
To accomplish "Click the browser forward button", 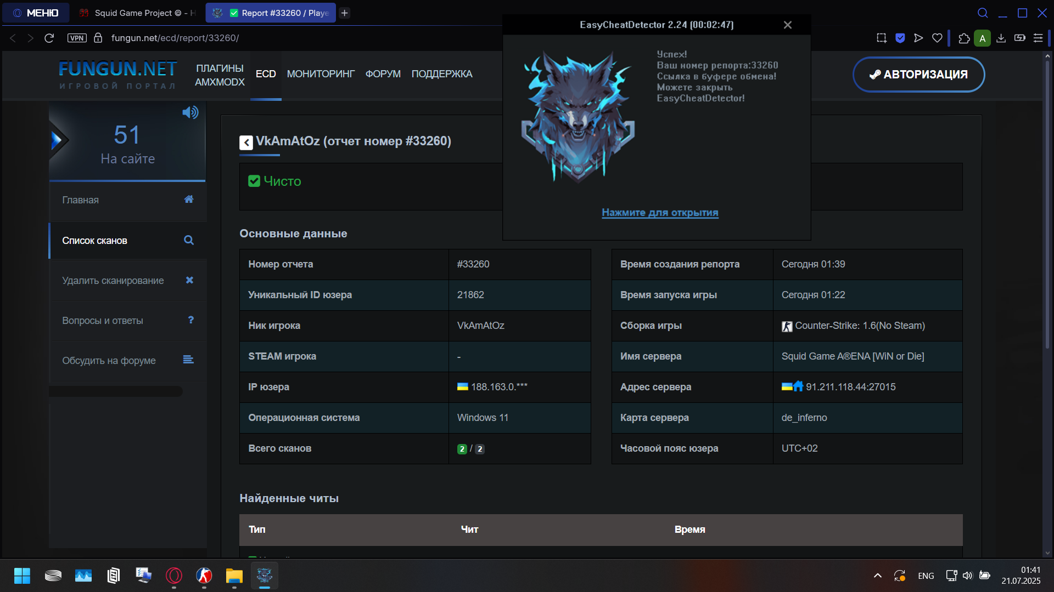I will [x=31, y=38].
